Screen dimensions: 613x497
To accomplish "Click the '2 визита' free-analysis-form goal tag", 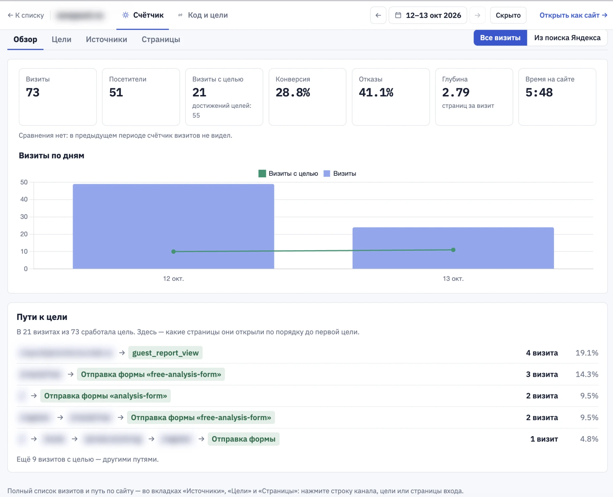I will [x=201, y=418].
